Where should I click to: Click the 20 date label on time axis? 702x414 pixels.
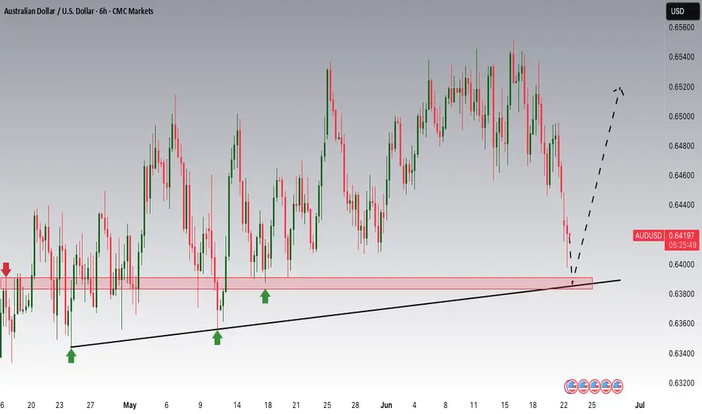coord(32,405)
